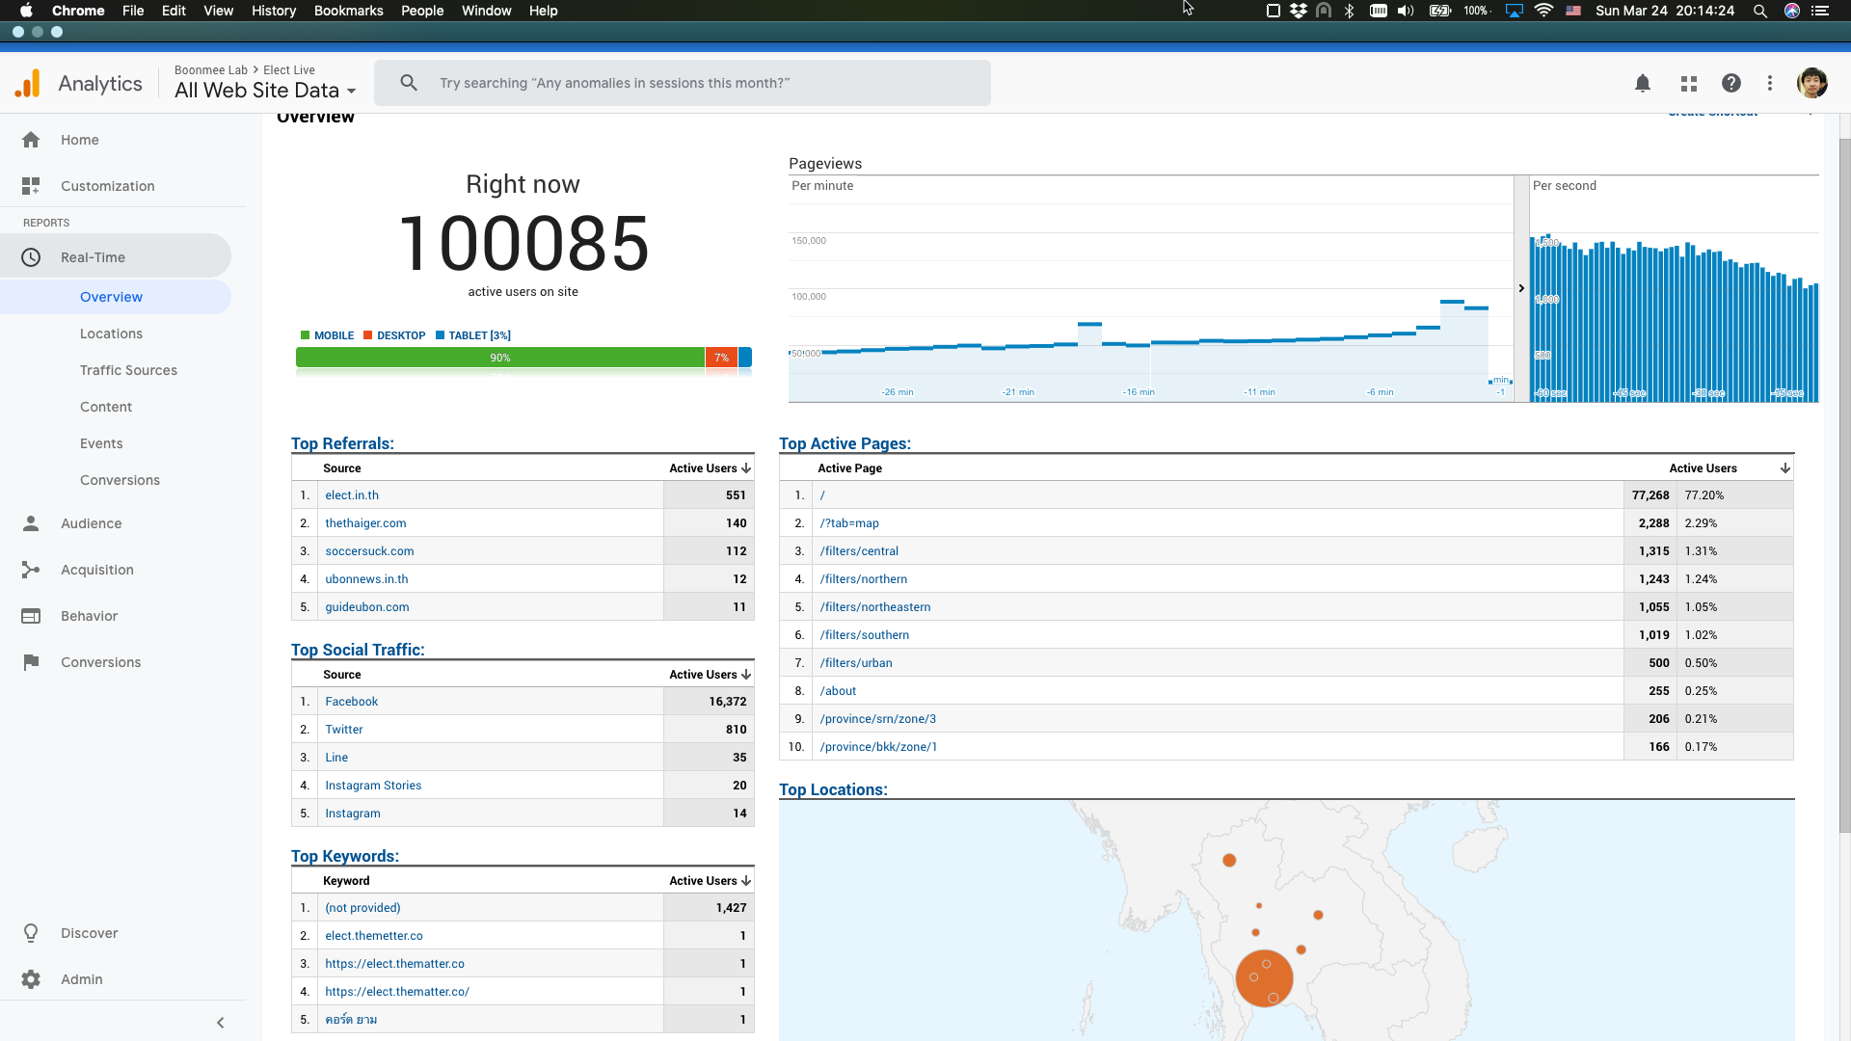This screenshot has width=1851, height=1041.
Task: Click the Top Active Pages heading link
Action: tap(845, 443)
